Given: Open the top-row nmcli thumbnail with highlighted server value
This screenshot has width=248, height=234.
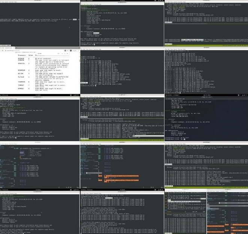Looking at the screenshot, I should tap(122, 23).
